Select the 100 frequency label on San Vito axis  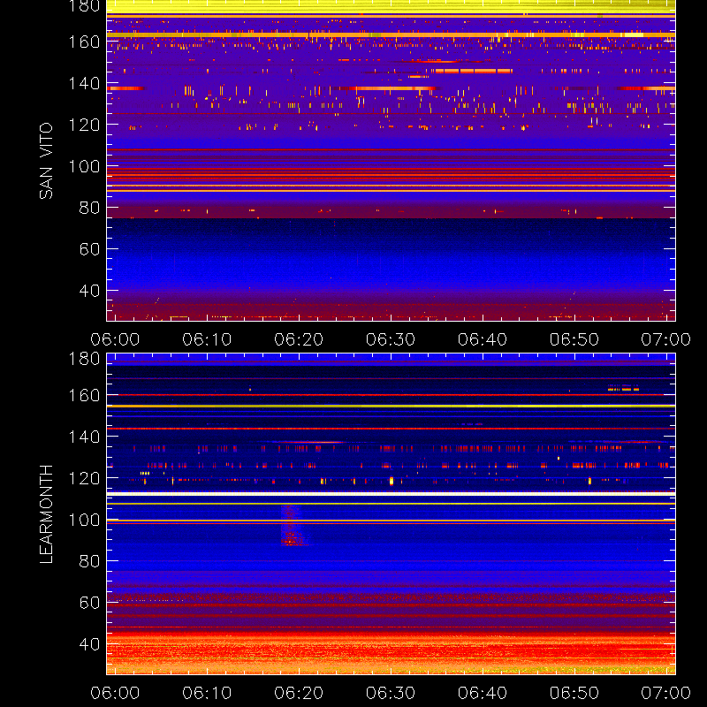click(x=84, y=166)
